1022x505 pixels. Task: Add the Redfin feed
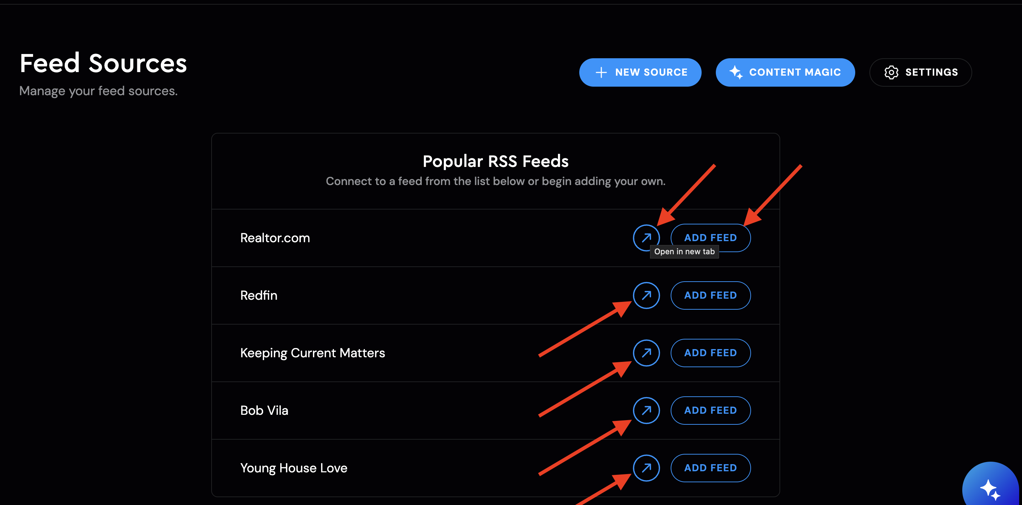click(710, 295)
